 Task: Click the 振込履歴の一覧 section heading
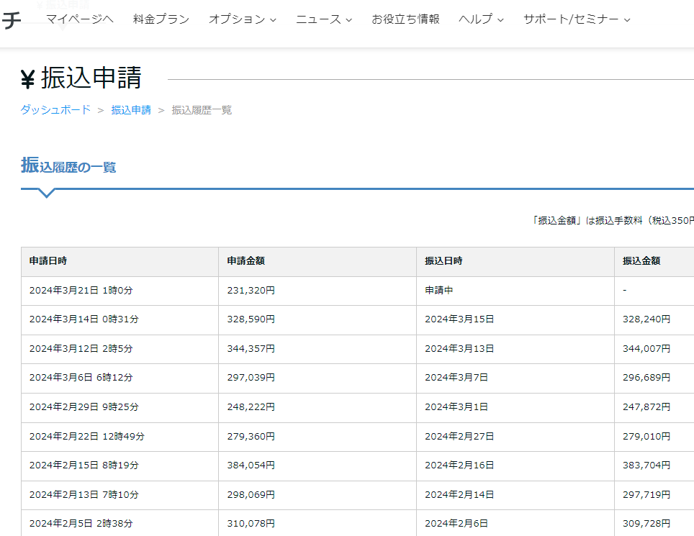click(x=68, y=165)
